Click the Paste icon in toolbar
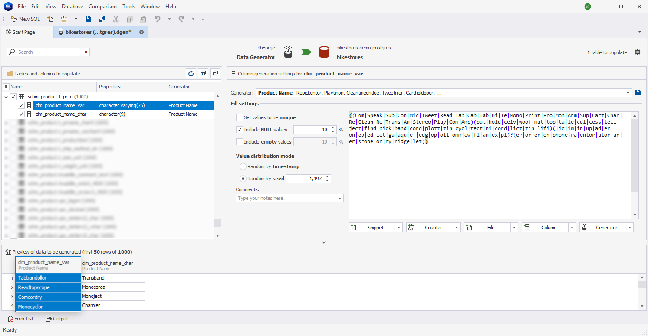Image resolution: width=648 pixels, height=336 pixels. (x=143, y=19)
